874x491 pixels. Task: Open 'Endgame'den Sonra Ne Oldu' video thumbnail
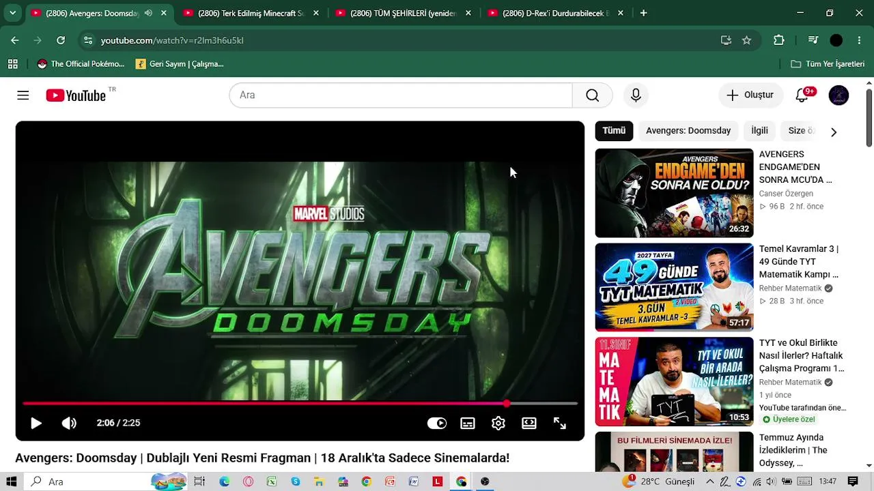point(674,193)
